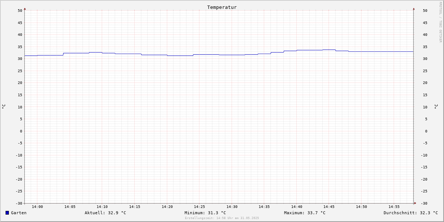Click the "Erstellungszeit: 14:58 Uhr am 31.05.2025" footer text

pos(222,218)
